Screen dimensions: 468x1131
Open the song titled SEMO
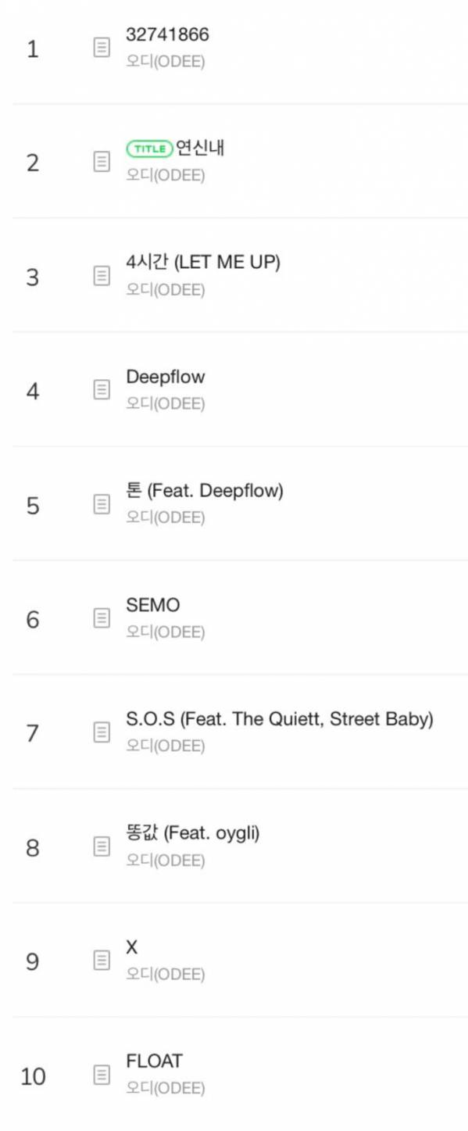(153, 605)
